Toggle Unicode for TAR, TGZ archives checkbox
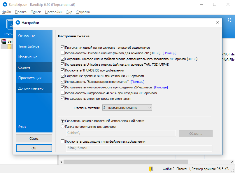Viewport: 235px width, 173px height. point(62,64)
